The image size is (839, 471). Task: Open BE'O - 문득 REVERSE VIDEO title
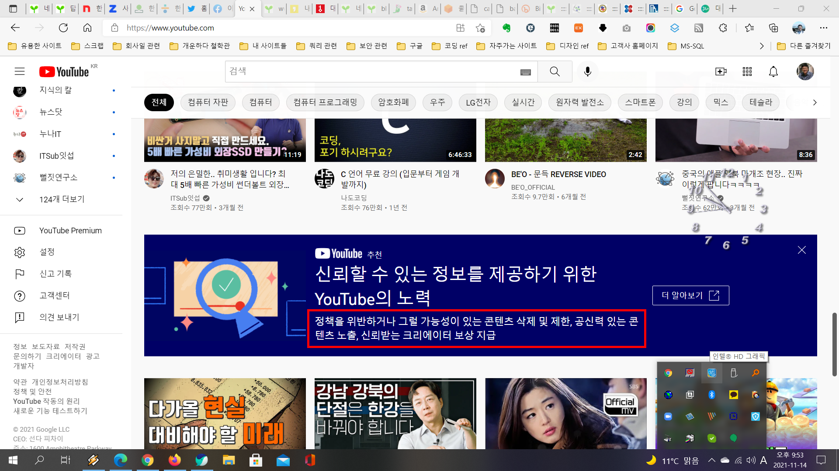click(558, 174)
